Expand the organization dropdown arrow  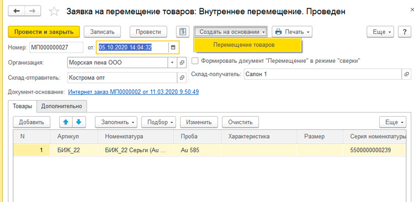click(x=172, y=63)
